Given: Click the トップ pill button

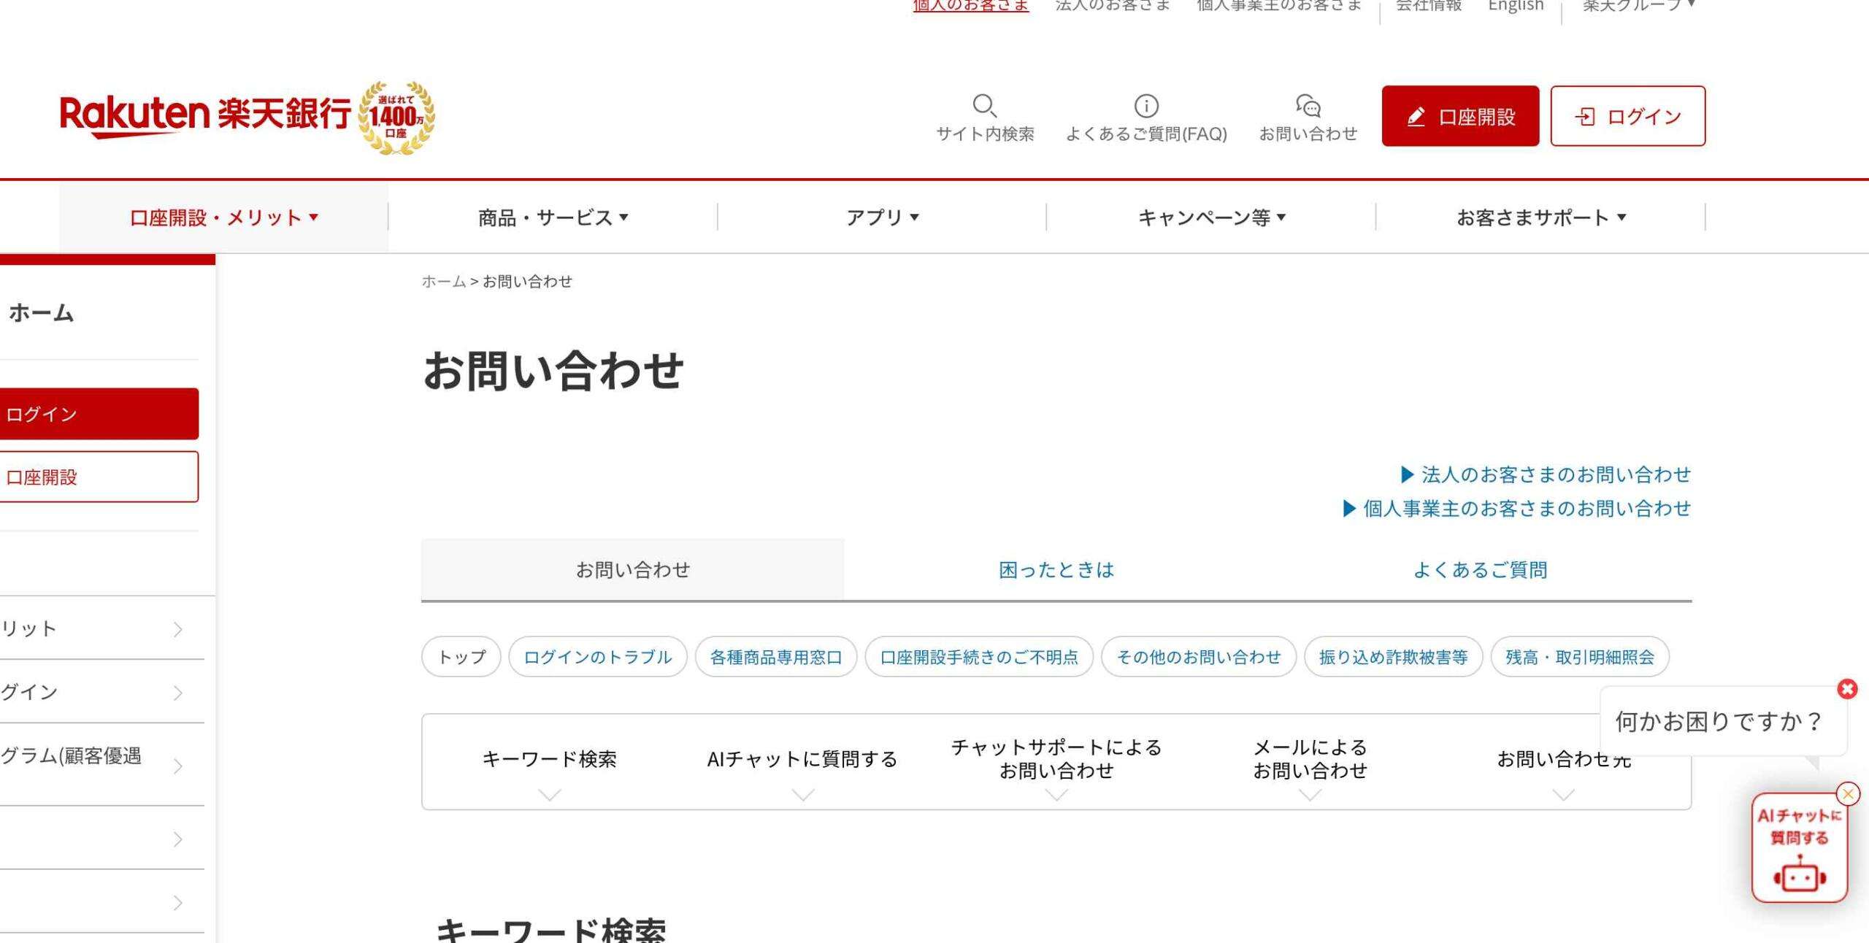Looking at the screenshot, I should pos(461,657).
